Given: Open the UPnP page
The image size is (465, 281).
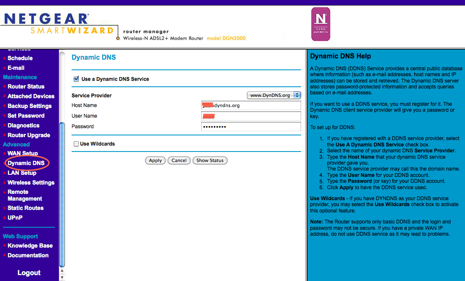Looking at the screenshot, I should pyautogui.click(x=15, y=218).
